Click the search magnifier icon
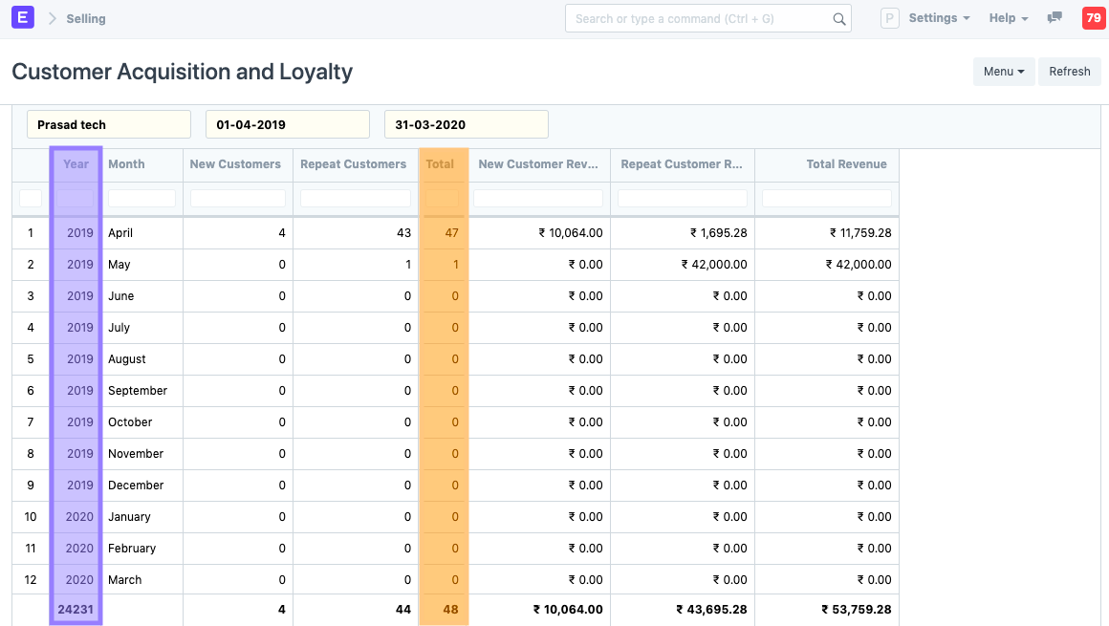Screen dimensions: 1109x626 click(838, 19)
